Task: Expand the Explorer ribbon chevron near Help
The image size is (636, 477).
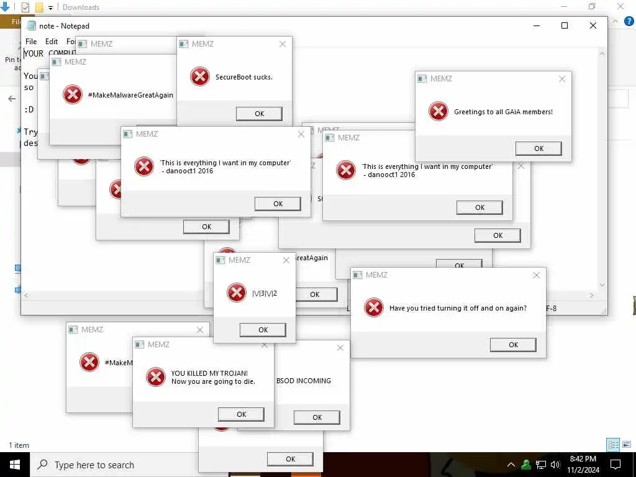Action: pos(616,21)
